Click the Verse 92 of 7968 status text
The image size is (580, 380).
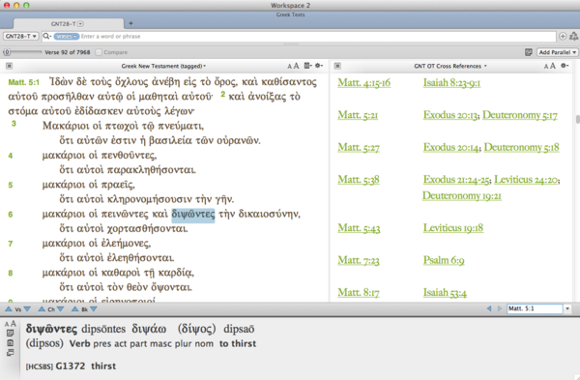coord(68,52)
